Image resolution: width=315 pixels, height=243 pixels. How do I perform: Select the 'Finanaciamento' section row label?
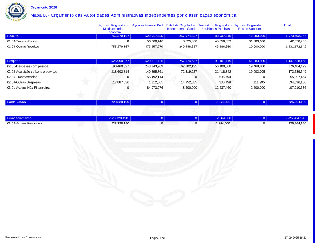[19, 118]
